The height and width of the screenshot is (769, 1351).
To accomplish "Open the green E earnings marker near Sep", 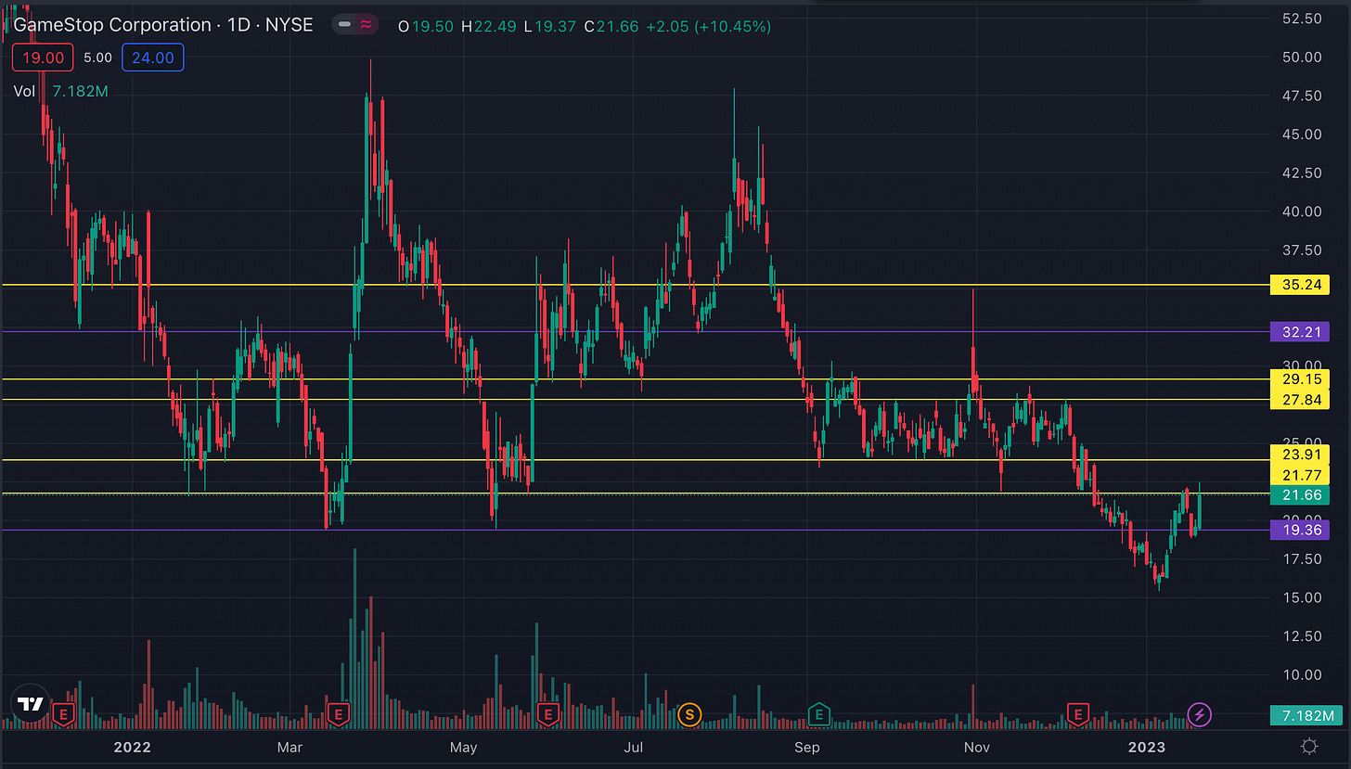I will (819, 713).
